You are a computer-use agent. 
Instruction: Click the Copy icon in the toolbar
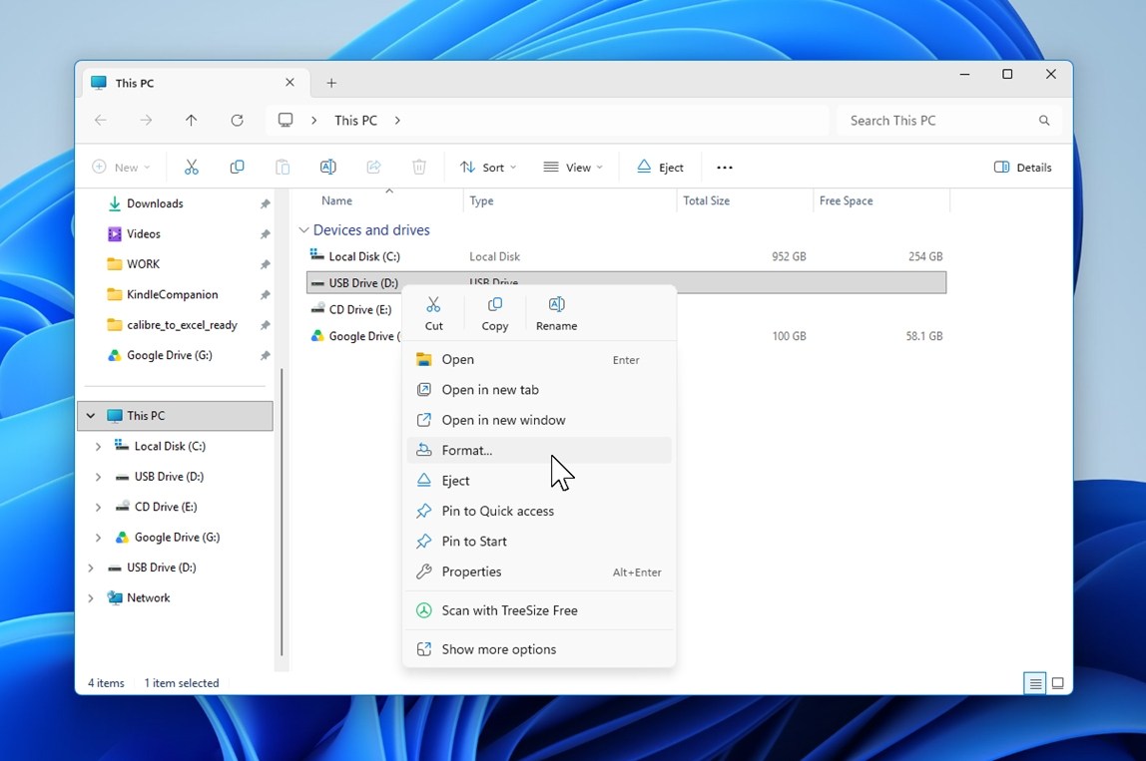point(237,168)
